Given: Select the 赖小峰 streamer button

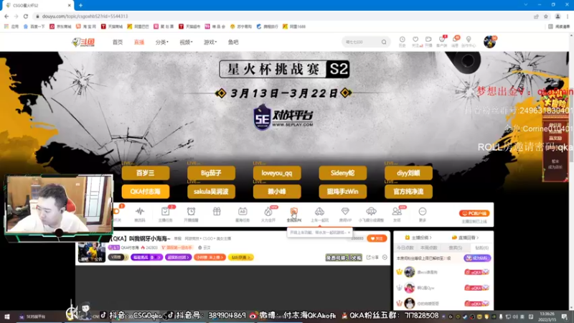Looking at the screenshot, I should pyautogui.click(x=277, y=192).
